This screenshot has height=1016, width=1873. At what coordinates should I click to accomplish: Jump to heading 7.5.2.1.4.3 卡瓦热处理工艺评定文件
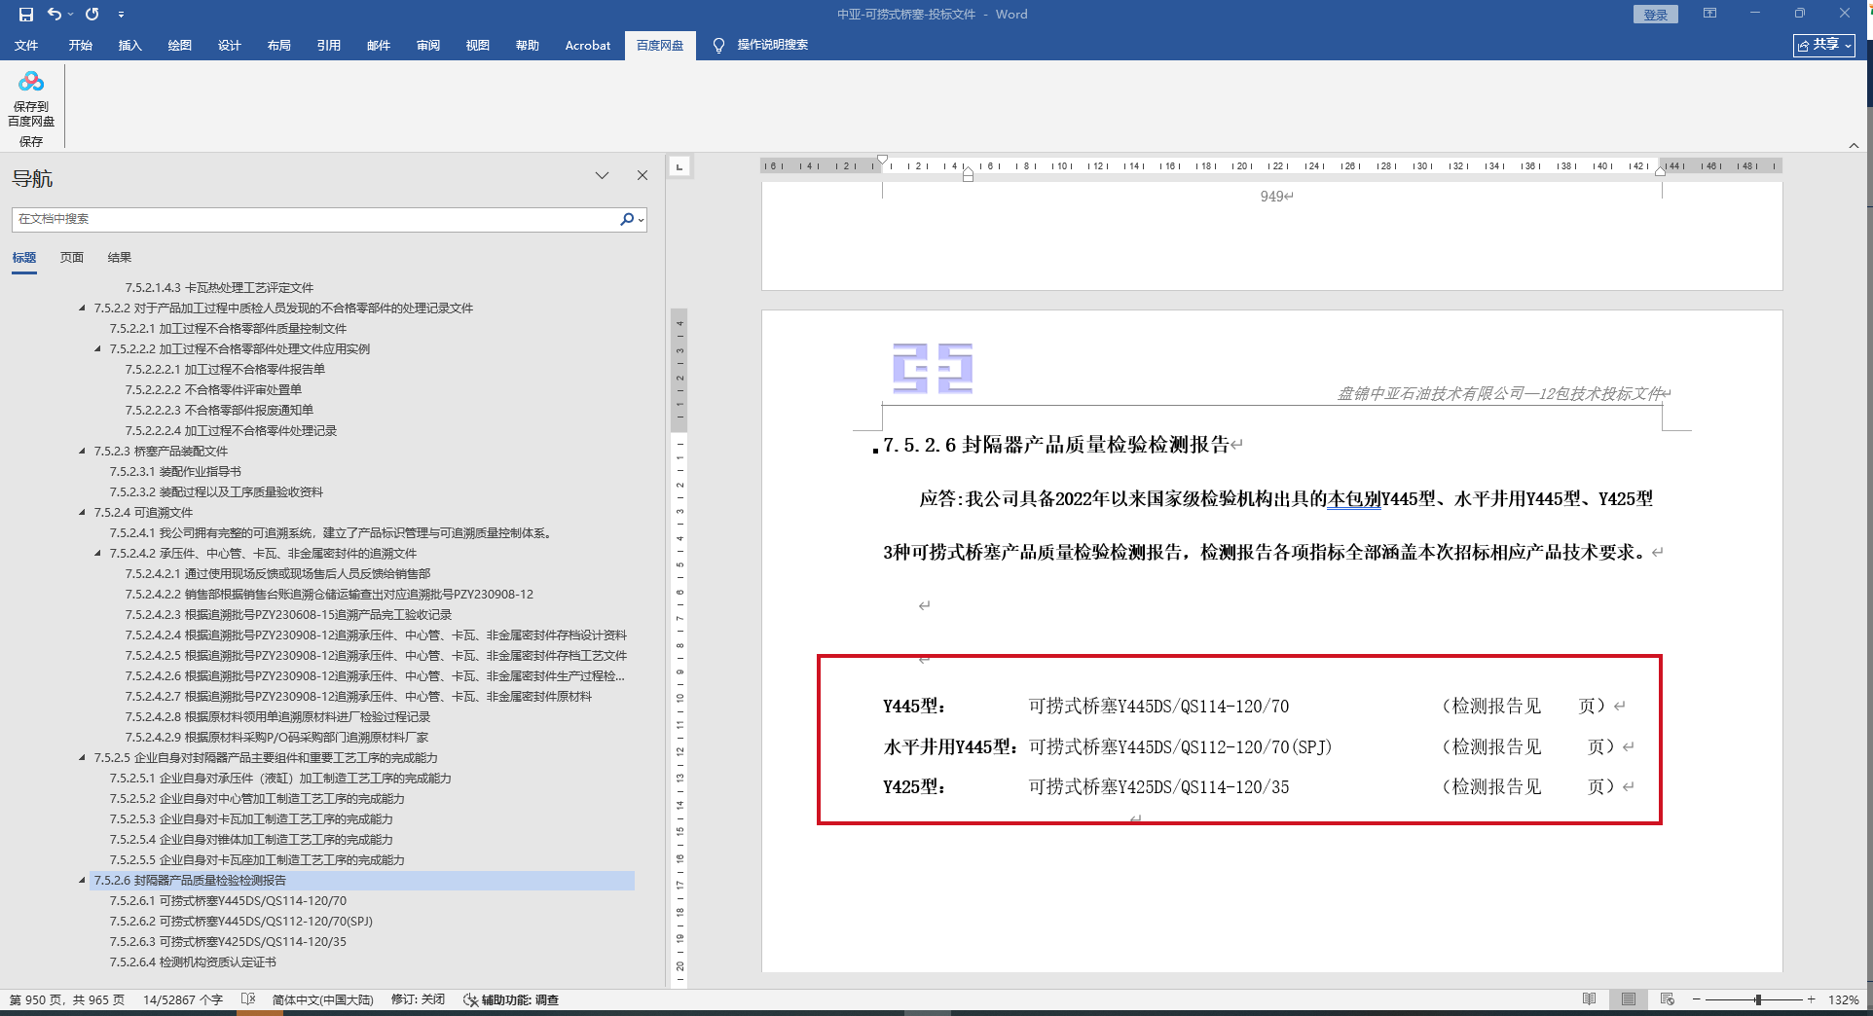click(219, 288)
